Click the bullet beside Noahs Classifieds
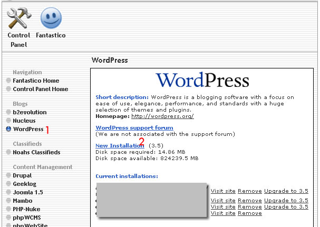 (x=8, y=152)
